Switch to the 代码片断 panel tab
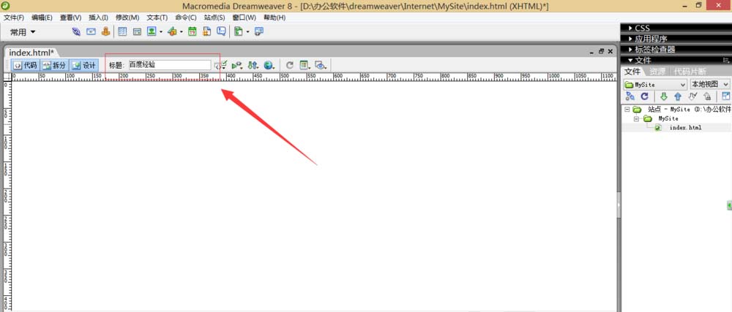Image resolution: width=732 pixels, height=312 pixels. pos(690,72)
